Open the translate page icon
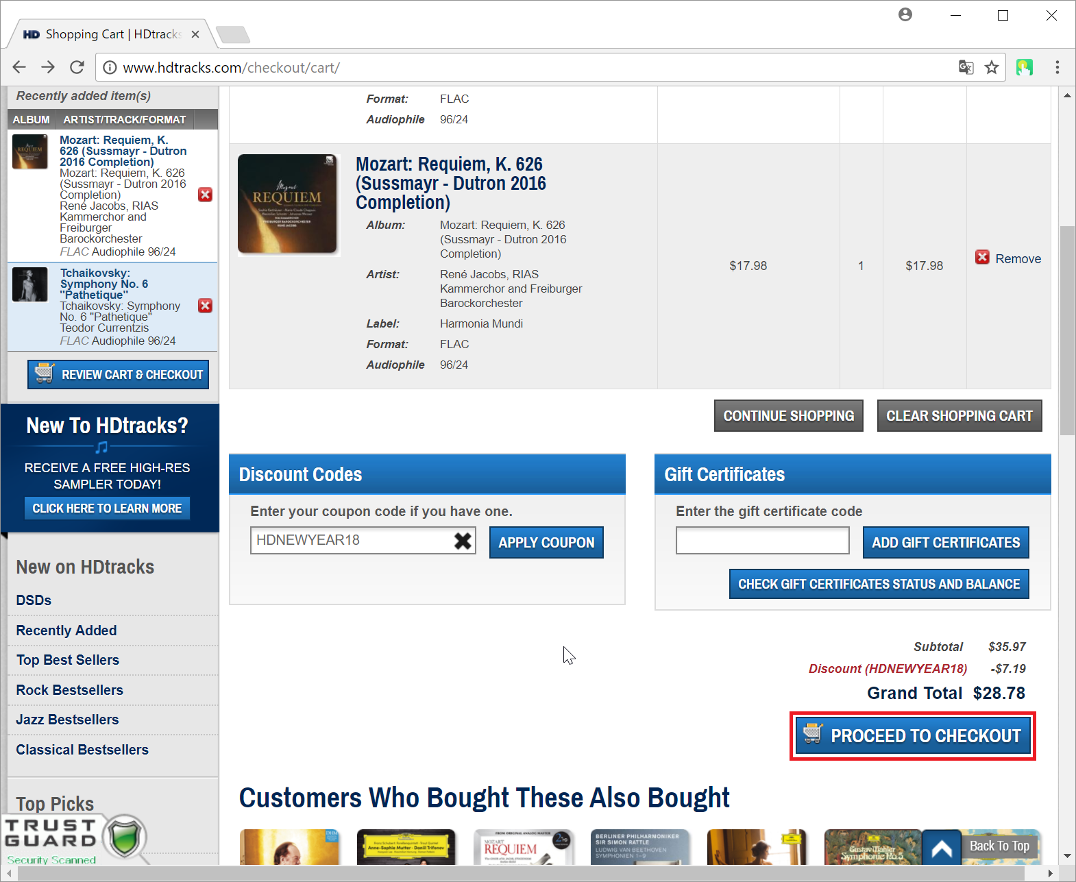The image size is (1076, 882). [966, 67]
